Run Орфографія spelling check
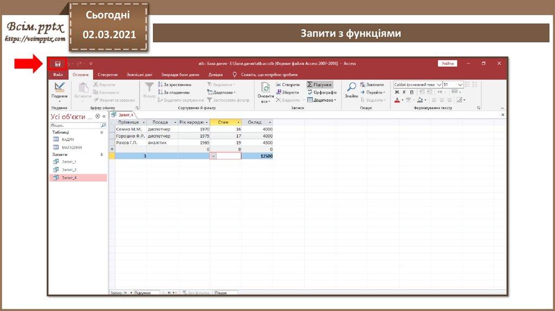This screenshot has width=555, height=311. [x=321, y=92]
